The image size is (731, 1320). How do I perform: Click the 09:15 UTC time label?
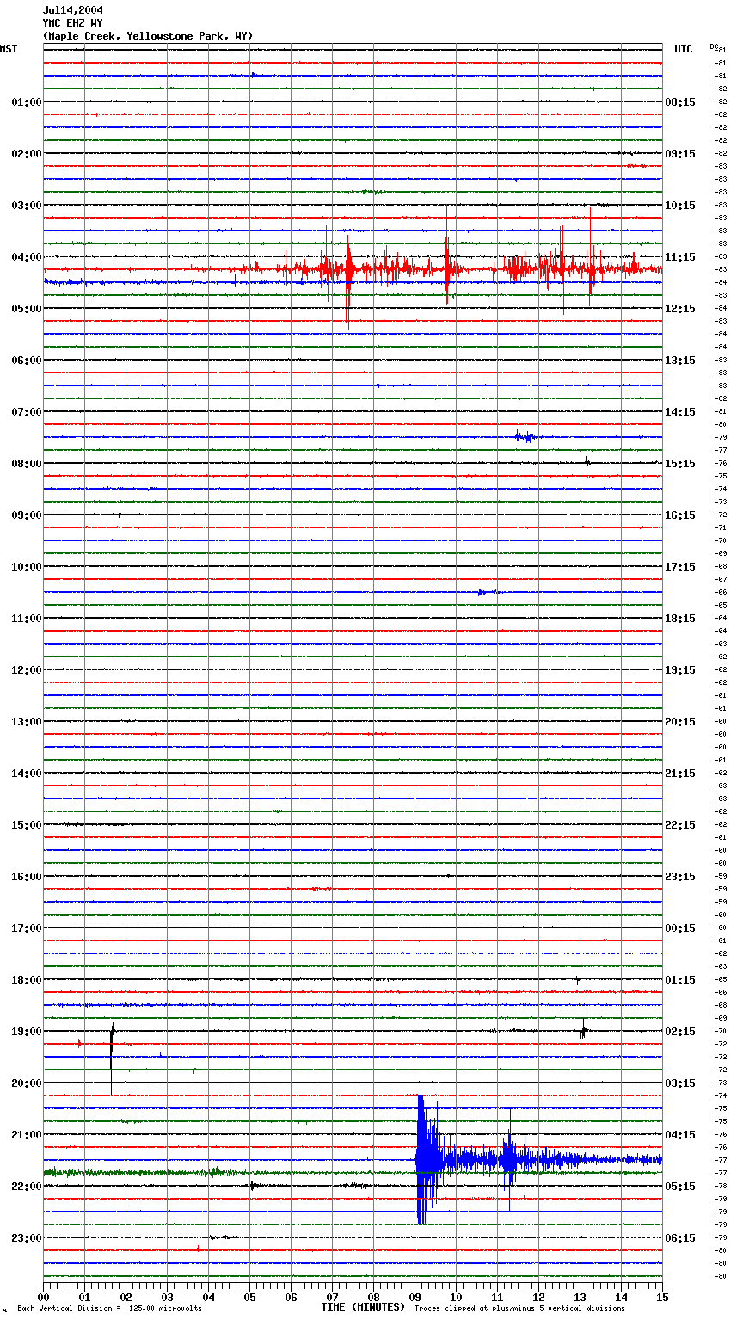[680, 154]
